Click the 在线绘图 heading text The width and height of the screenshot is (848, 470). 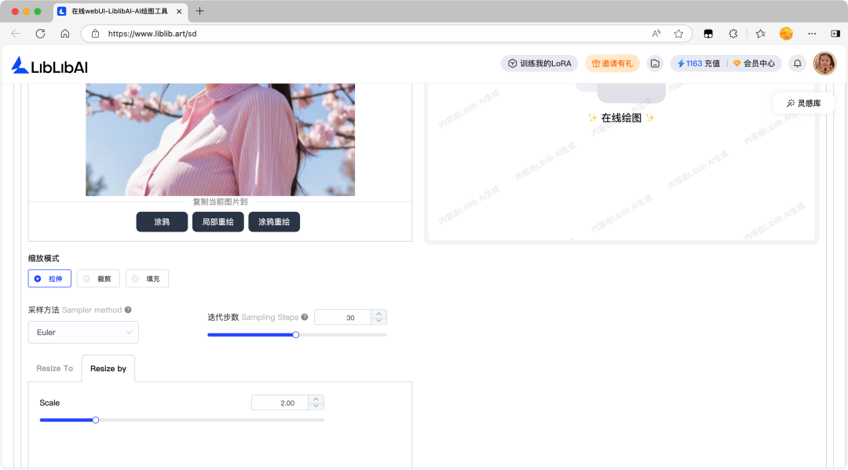pyautogui.click(x=621, y=118)
